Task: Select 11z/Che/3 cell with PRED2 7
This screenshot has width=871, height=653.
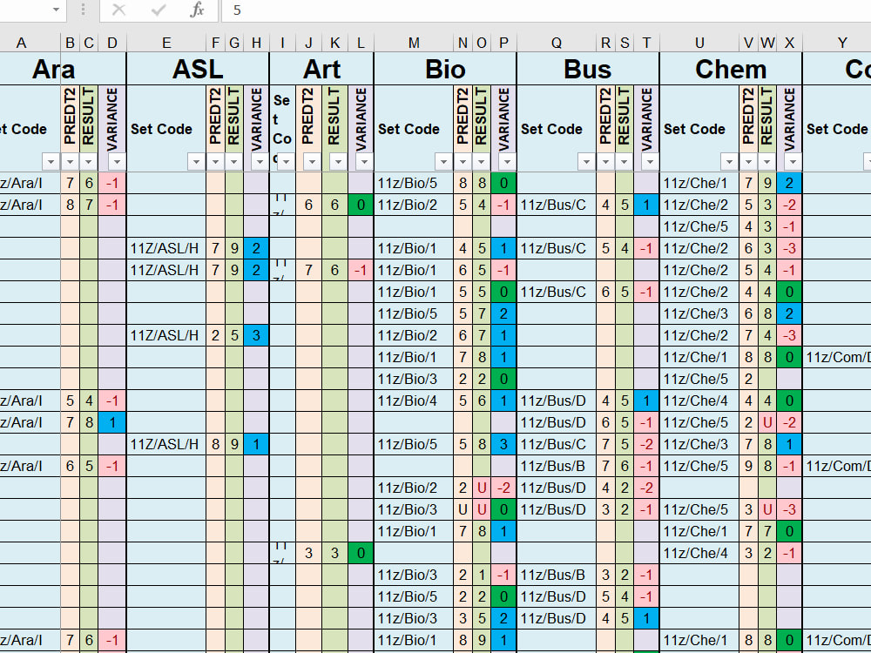Action: tap(699, 444)
